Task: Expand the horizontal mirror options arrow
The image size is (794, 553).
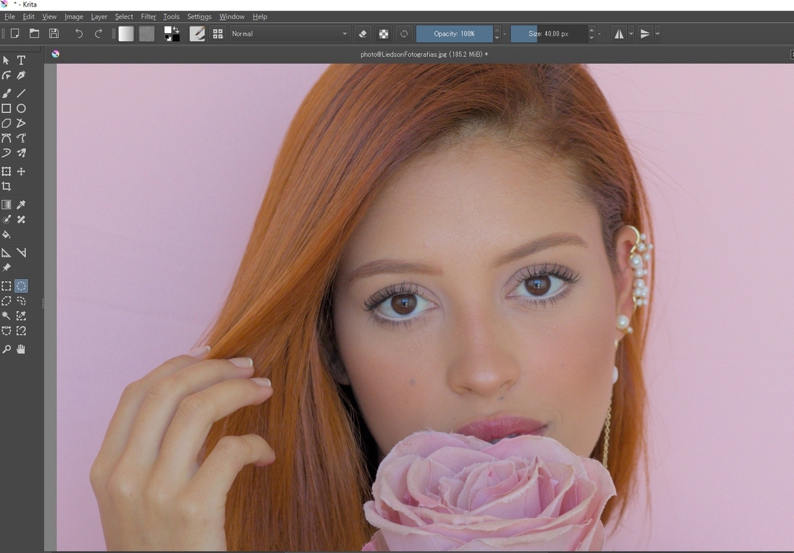Action: click(x=631, y=34)
